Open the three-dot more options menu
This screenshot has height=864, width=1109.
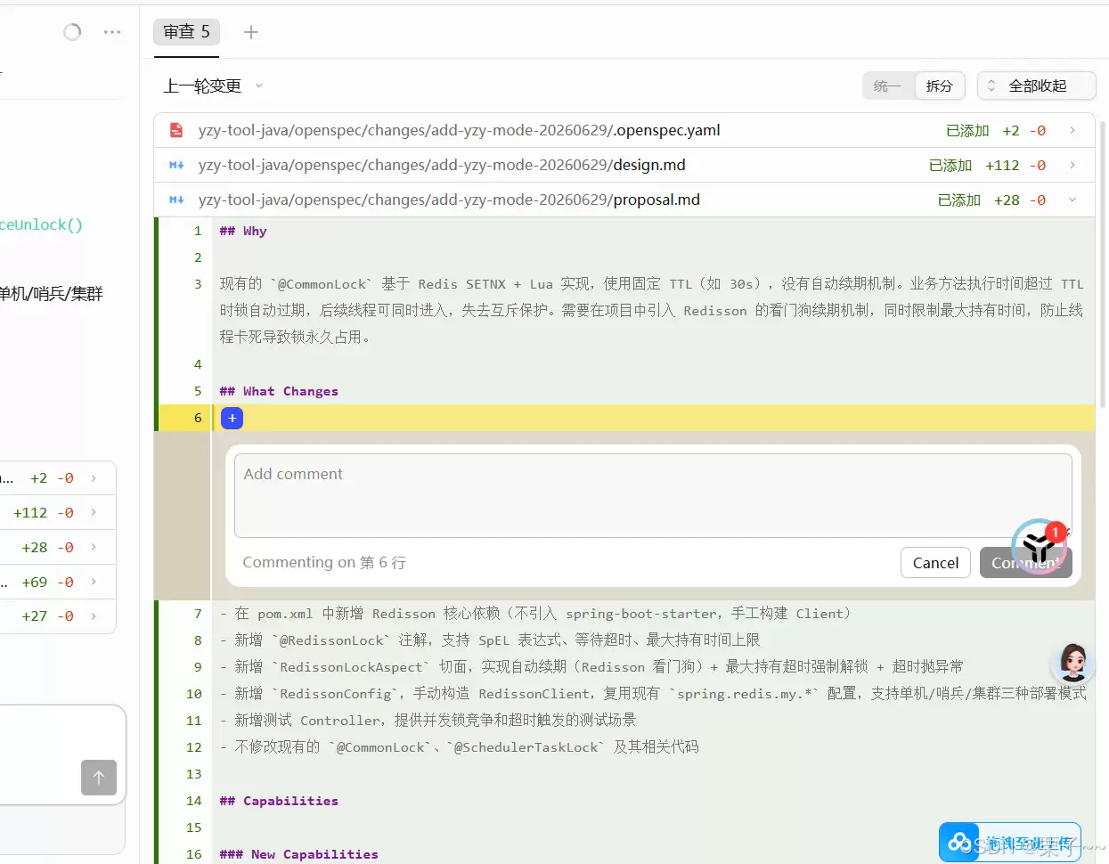click(112, 32)
